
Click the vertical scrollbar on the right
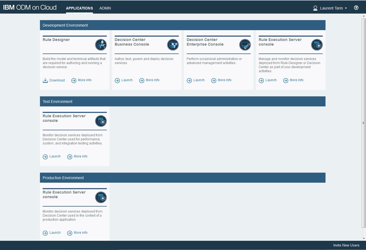tap(364, 123)
